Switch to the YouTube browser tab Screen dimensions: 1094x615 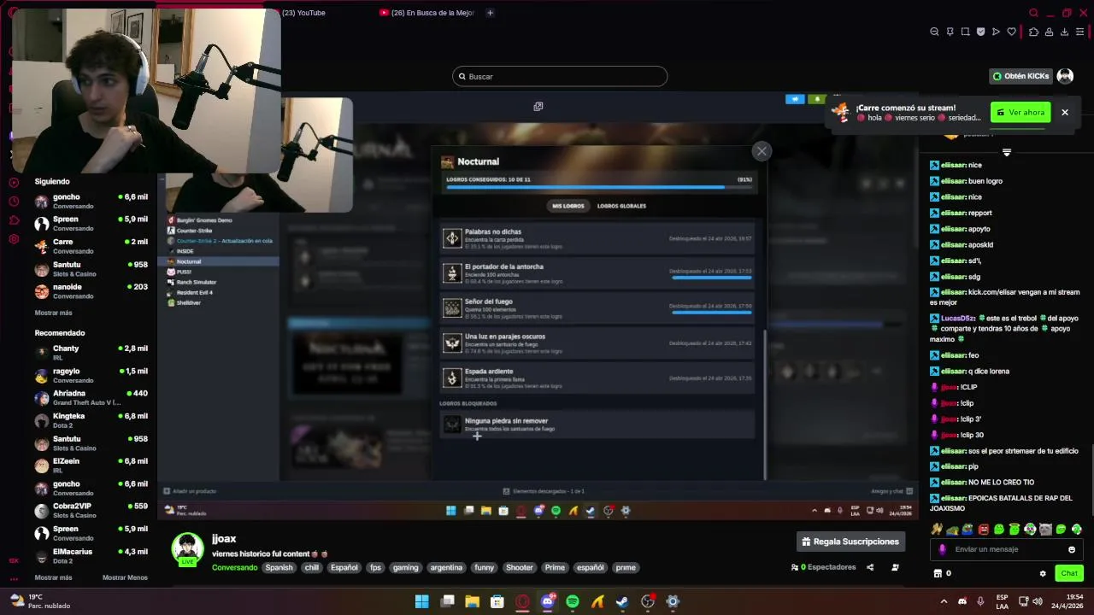click(303, 13)
